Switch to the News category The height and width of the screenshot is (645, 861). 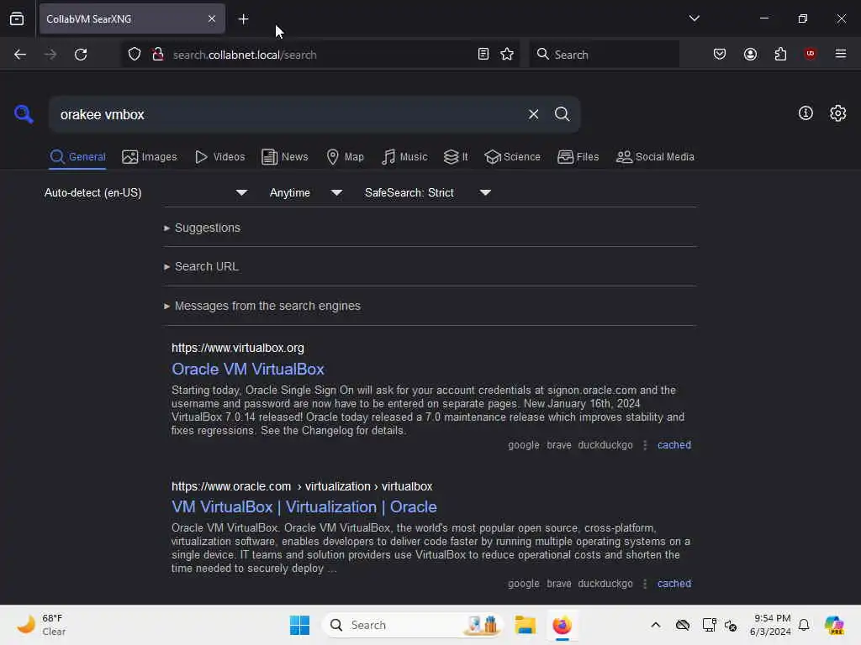[x=284, y=157]
